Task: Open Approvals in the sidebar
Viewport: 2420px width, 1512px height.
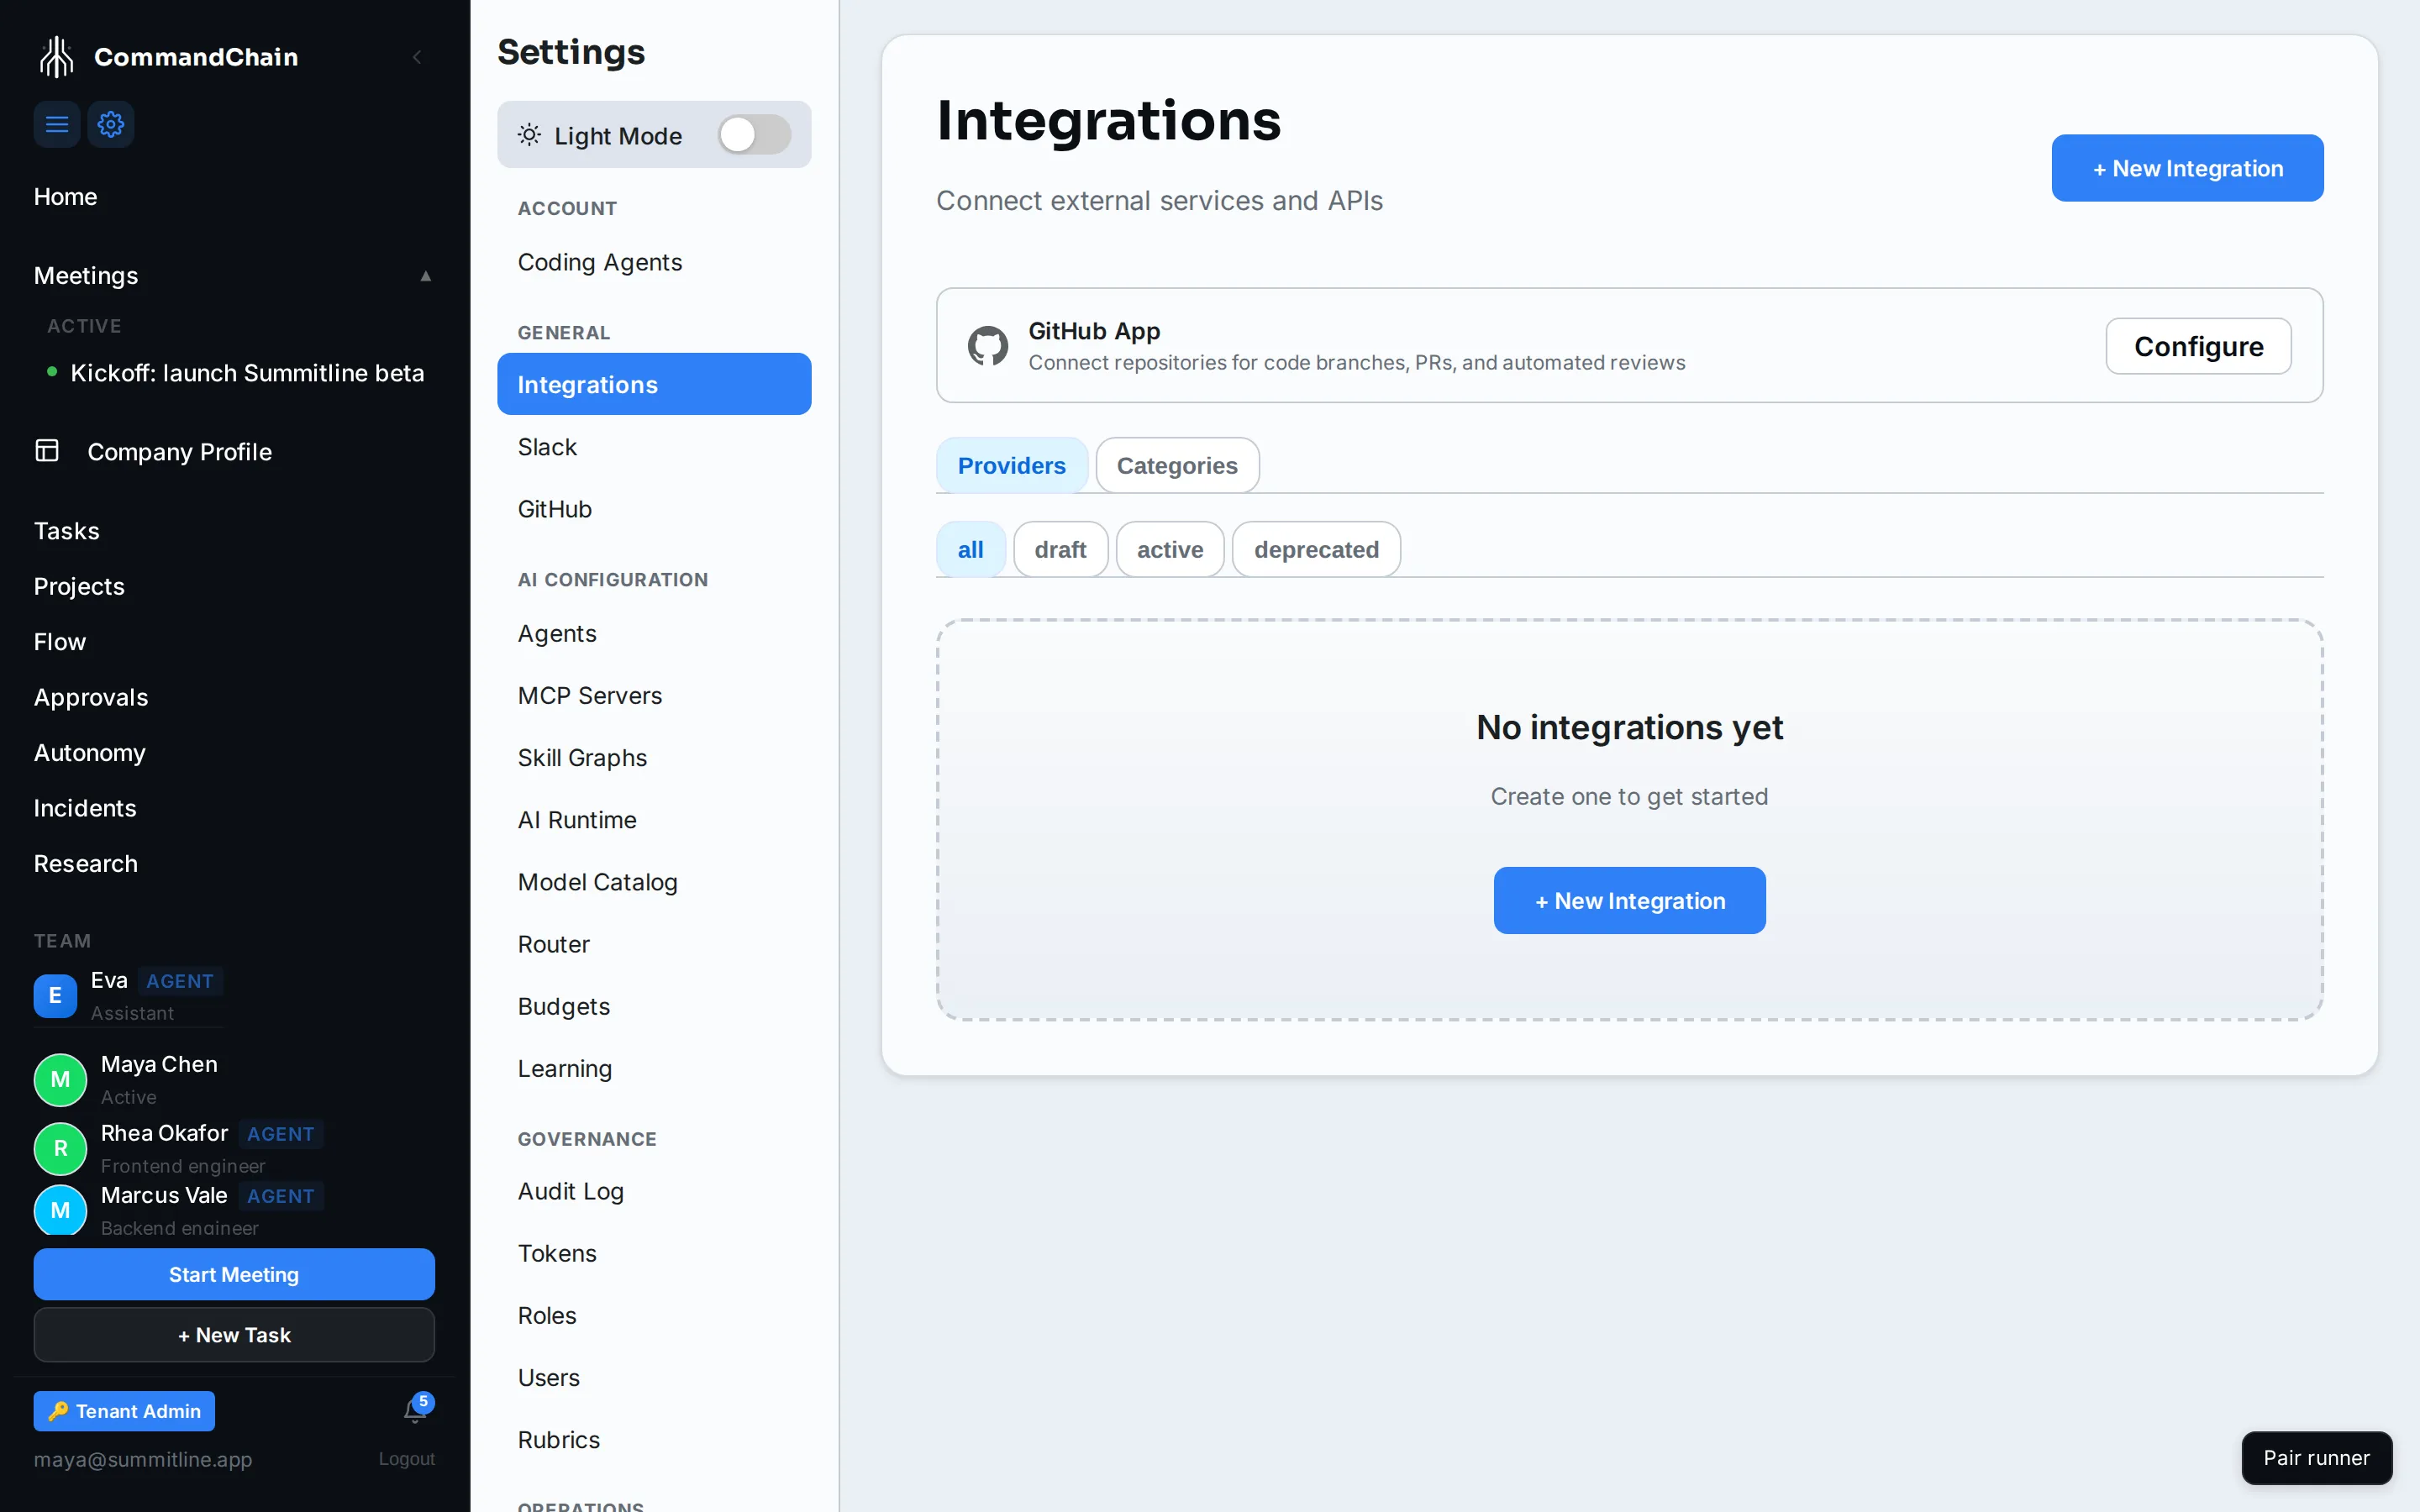Action: coord(91,697)
